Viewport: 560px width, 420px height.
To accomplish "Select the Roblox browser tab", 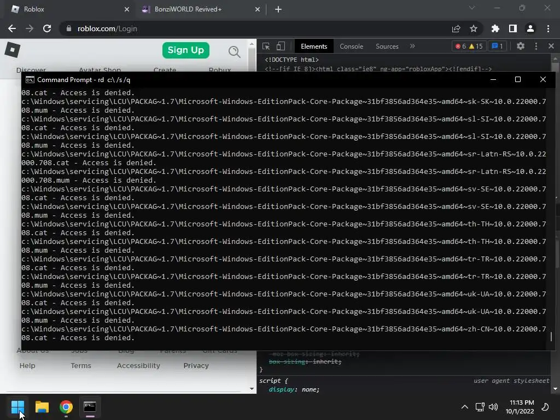I will click(x=68, y=9).
